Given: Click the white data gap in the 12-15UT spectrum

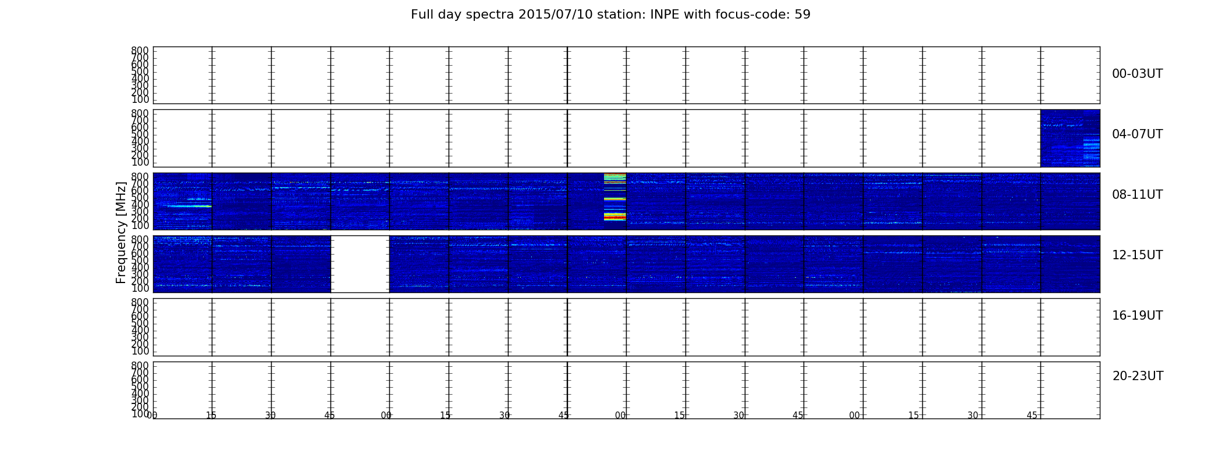Looking at the screenshot, I should [360, 264].
